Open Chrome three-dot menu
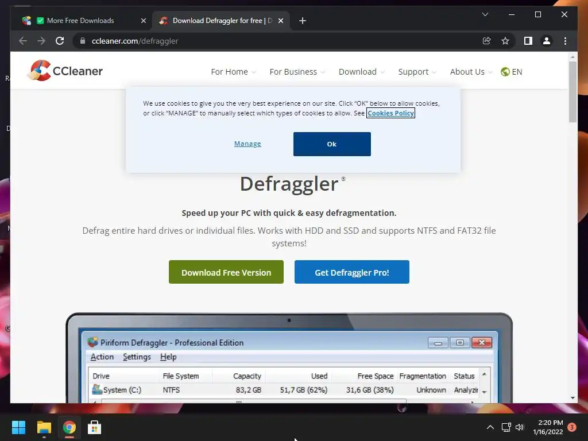 coord(565,41)
